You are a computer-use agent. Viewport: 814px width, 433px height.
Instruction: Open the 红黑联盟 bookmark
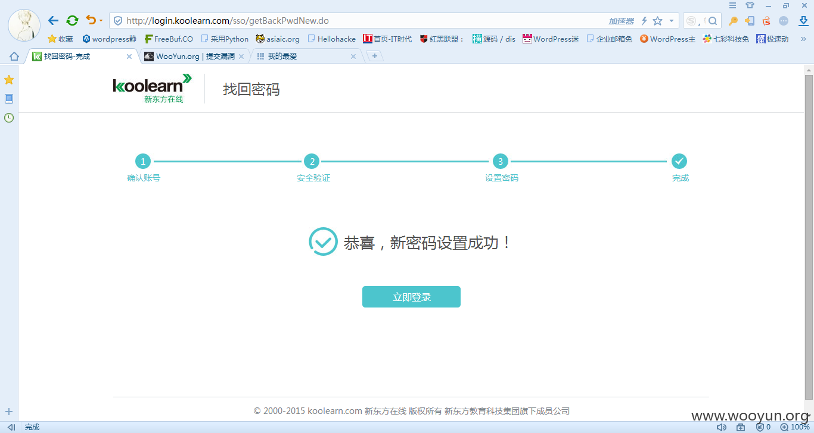(x=442, y=39)
